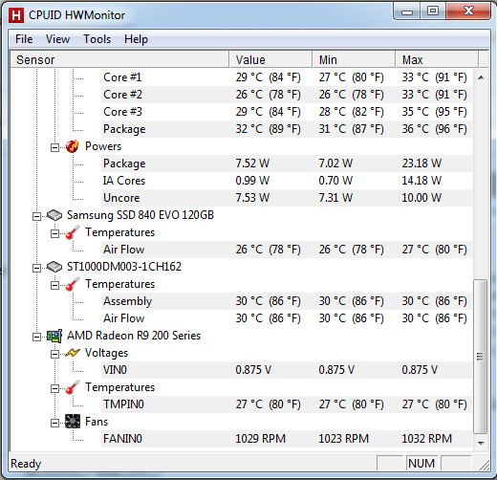Click the Sensor column header
This screenshot has height=480, width=497.
click(x=119, y=59)
